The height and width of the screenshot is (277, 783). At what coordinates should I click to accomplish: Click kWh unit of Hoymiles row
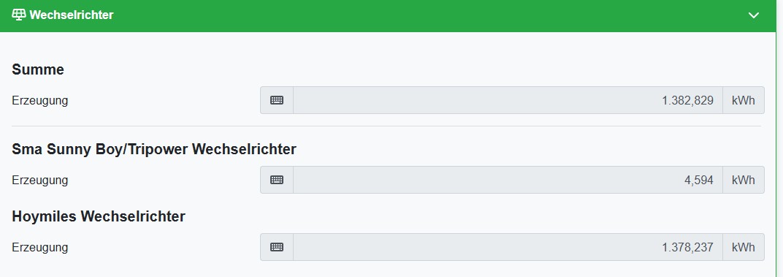(743, 247)
